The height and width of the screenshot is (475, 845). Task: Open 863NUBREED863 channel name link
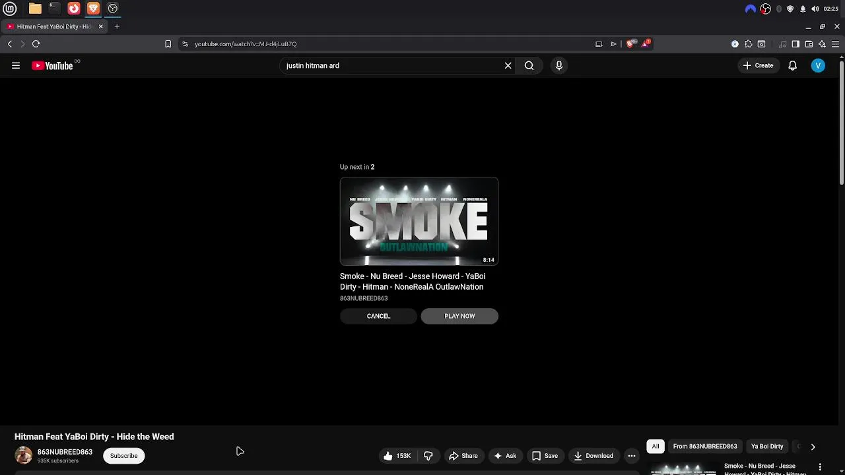65,452
